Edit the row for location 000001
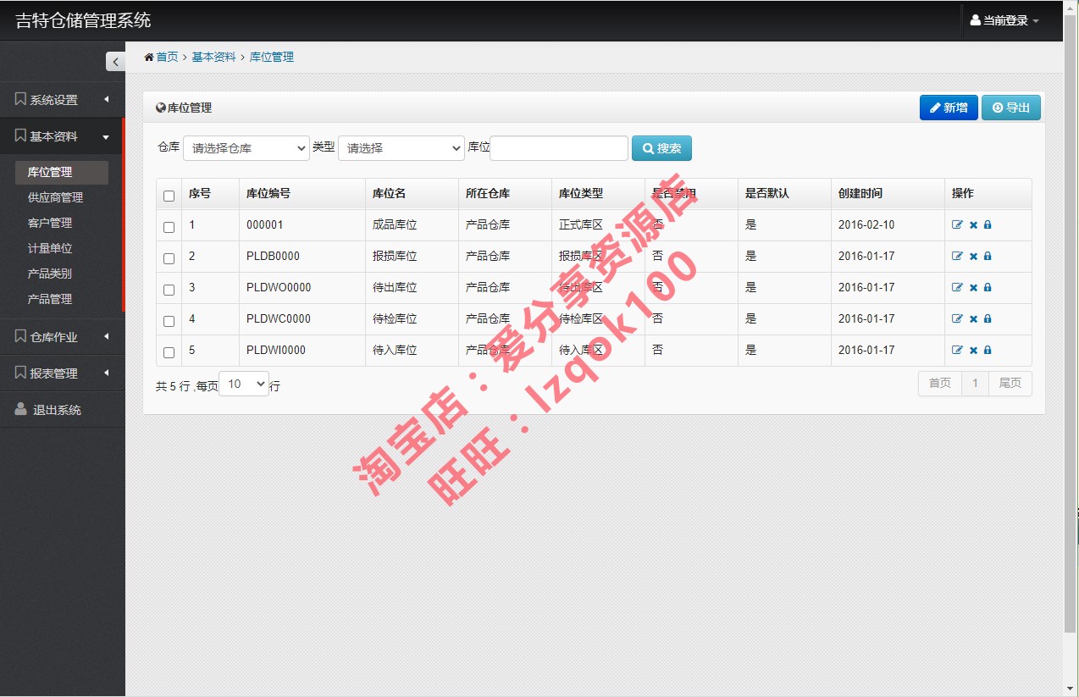The height and width of the screenshot is (697, 1079). [x=957, y=225]
